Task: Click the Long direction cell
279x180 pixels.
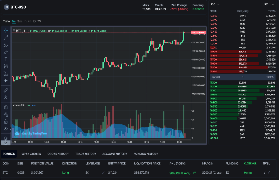Action: (66, 172)
